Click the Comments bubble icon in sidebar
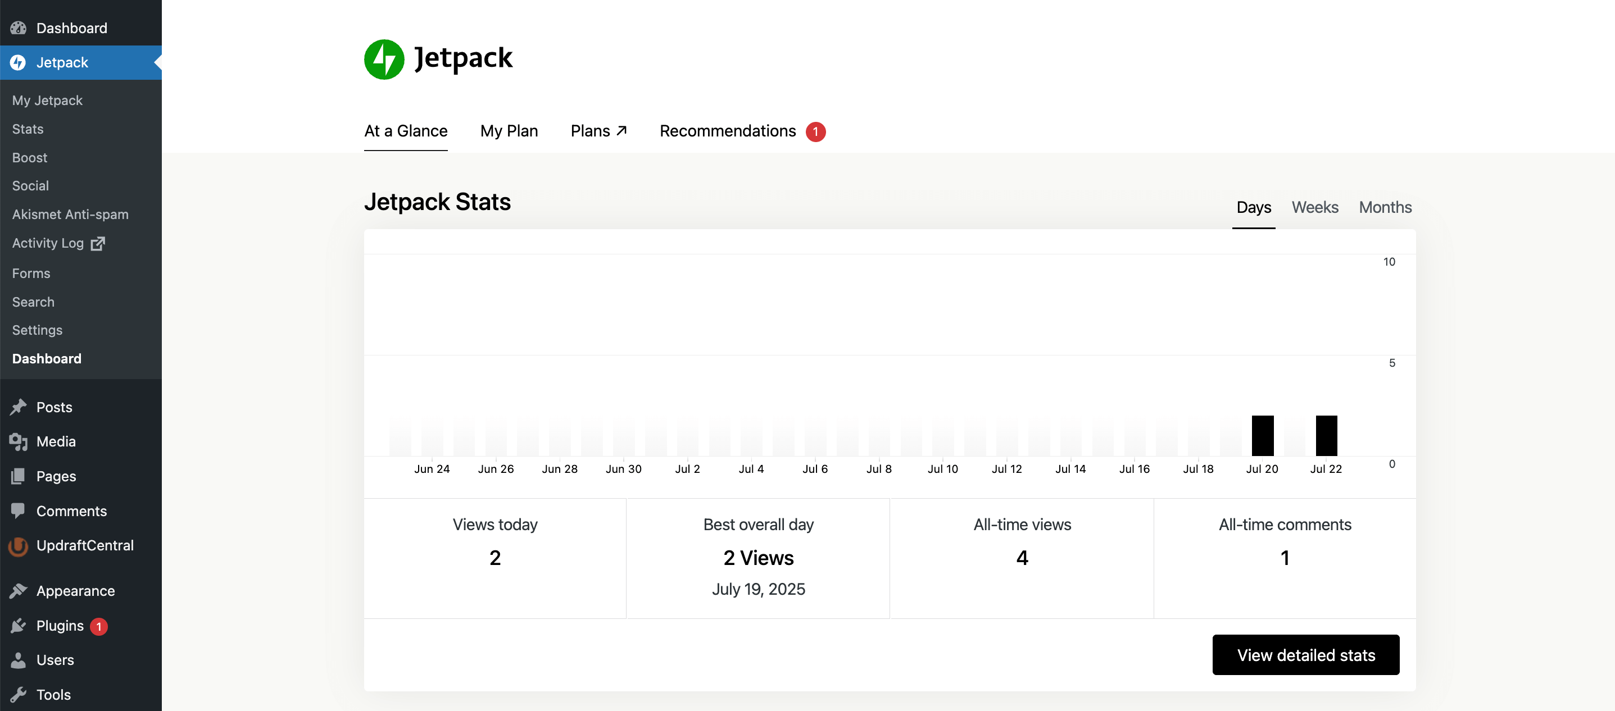 coord(18,511)
